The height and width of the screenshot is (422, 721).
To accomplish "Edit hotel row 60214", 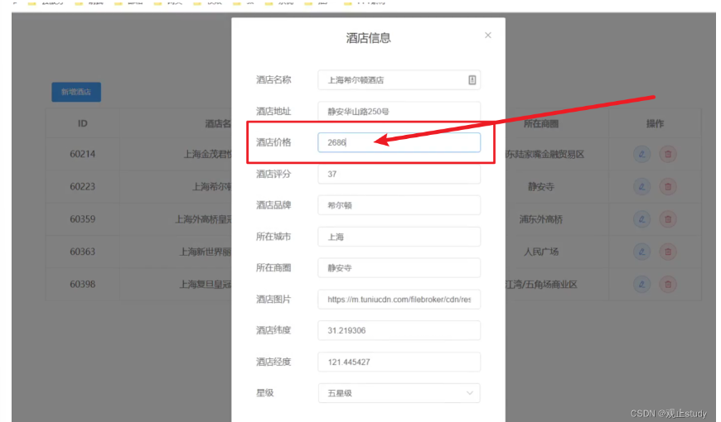I will pyautogui.click(x=642, y=154).
